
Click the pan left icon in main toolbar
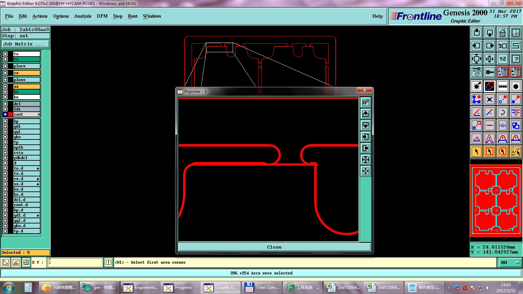click(477, 46)
